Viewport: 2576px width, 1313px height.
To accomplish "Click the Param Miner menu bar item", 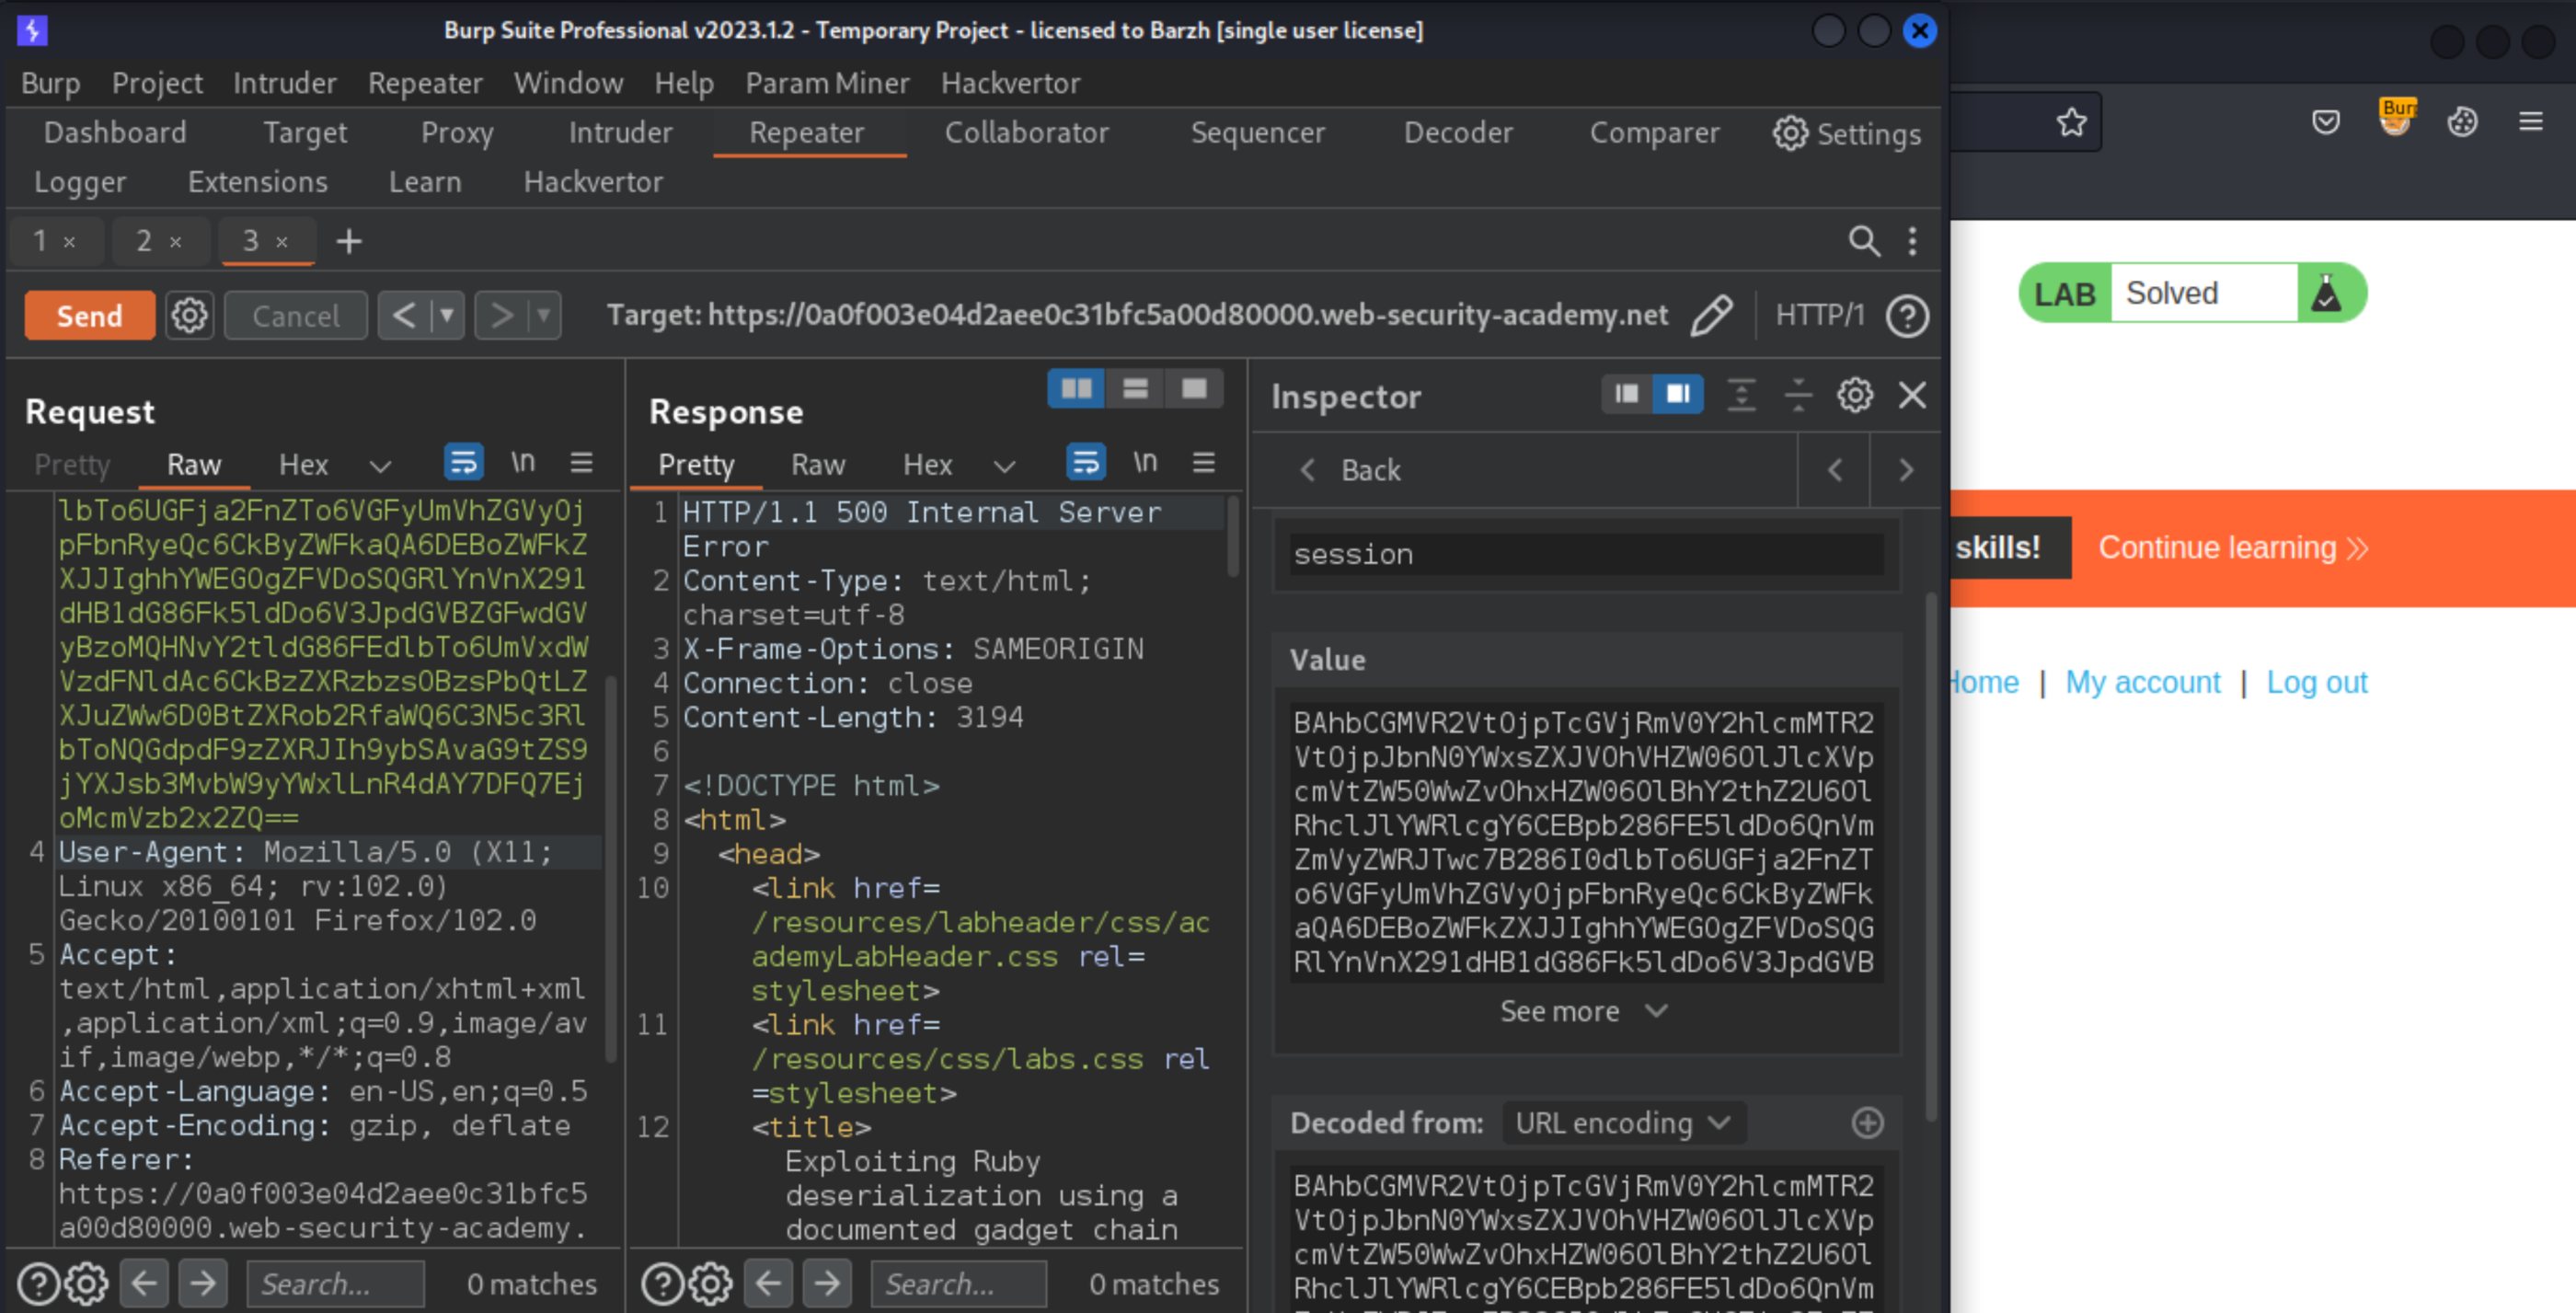I will point(825,80).
